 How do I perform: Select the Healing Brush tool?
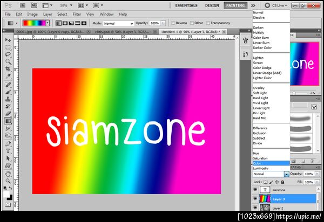8,85
